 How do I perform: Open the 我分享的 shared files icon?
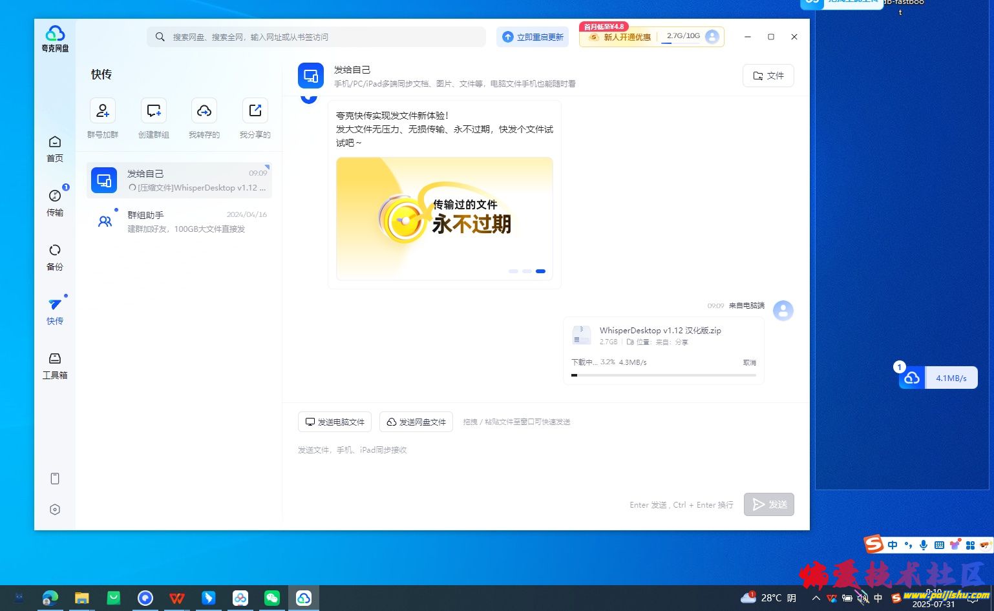pyautogui.click(x=255, y=111)
